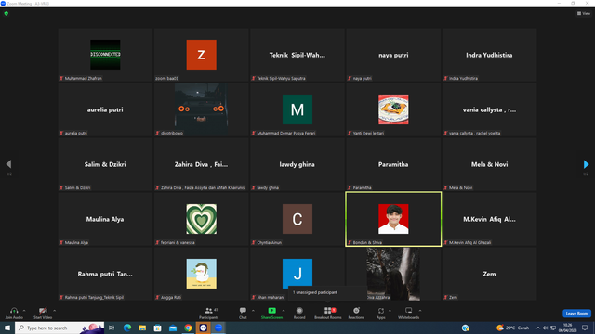The image size is (595, 334).
Task: Show hidden system tray icons
Action: (538, 328)
